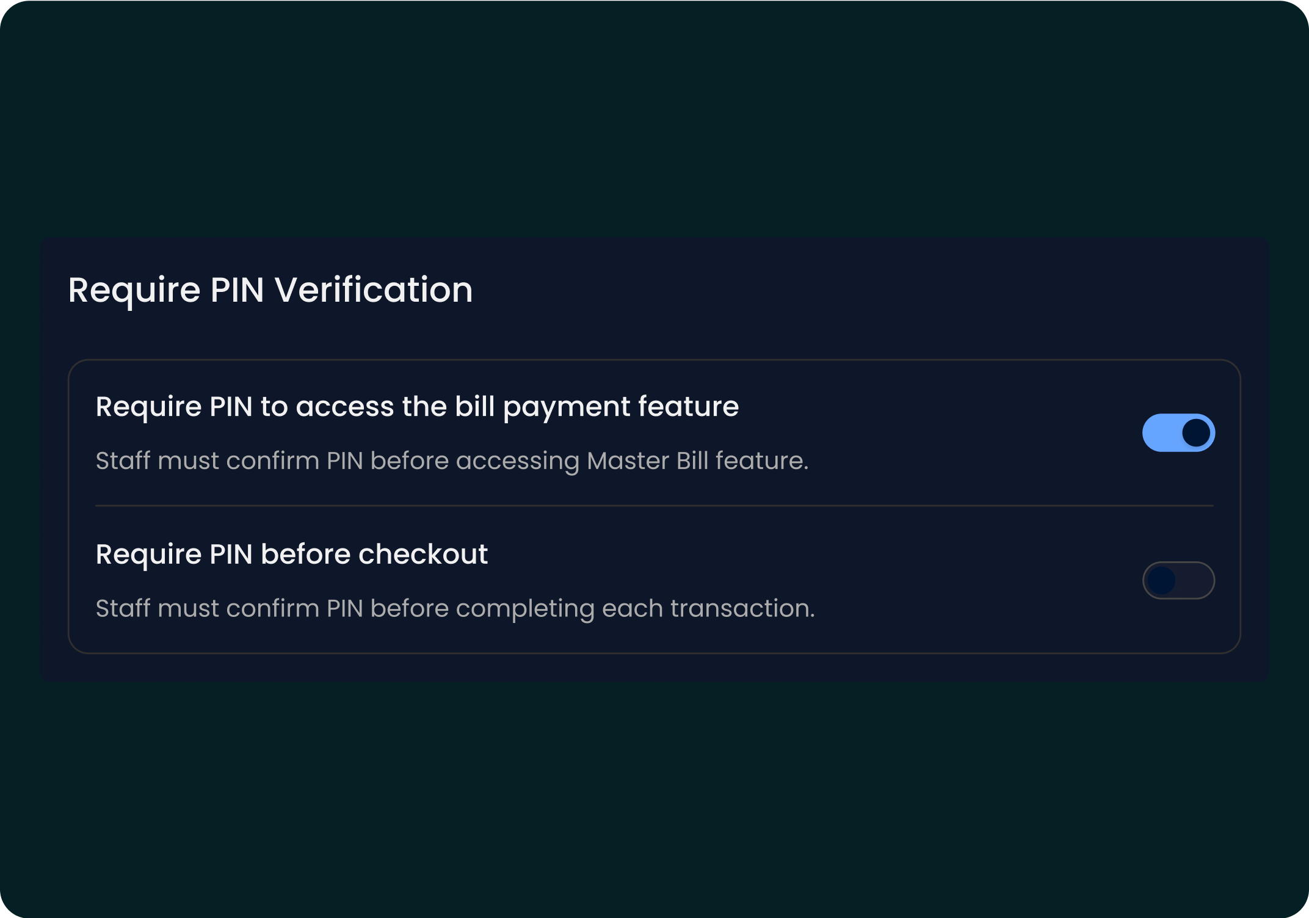The width and height of the screenshot is (1309, 918).
Task: Click the bill payment feature setting label
Action: click(416, 407)
